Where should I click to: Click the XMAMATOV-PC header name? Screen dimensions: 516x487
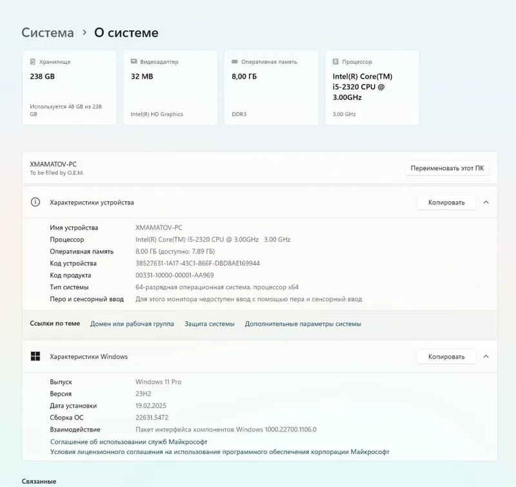[53, 164]
